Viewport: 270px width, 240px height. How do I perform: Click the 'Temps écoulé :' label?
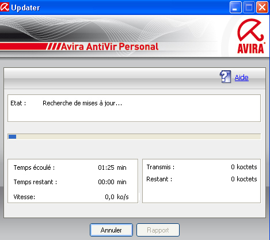tap(34, 167)
